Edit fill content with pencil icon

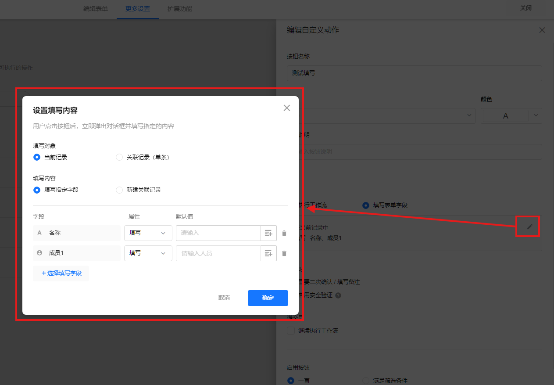530,227
